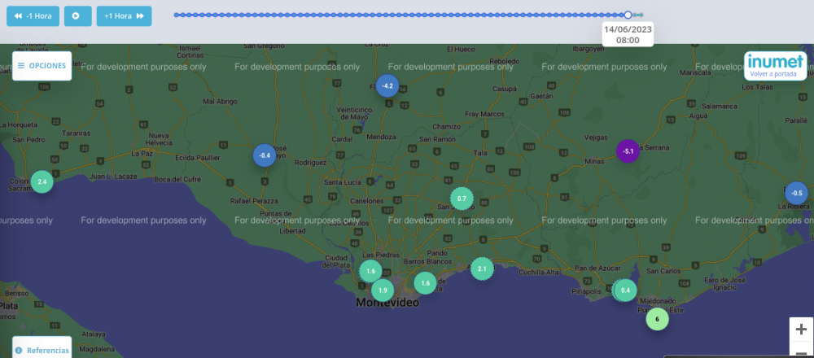
Task: Go back one hour with -1 Hora
Action: tap(33, 16)
